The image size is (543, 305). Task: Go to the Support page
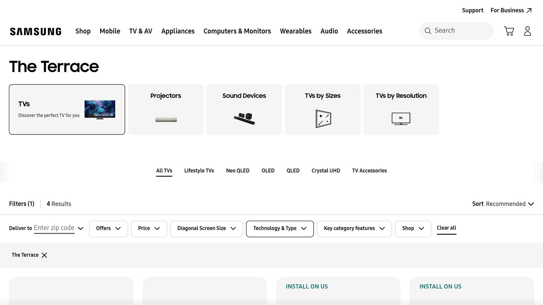point(473,10)
